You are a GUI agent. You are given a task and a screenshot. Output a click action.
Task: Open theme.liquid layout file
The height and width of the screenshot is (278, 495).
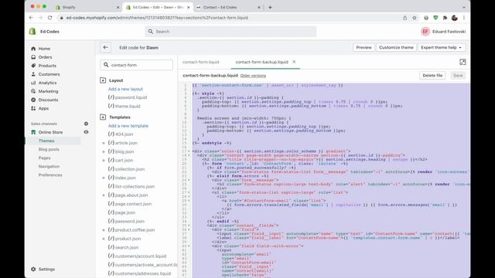[x=124, y=107]
